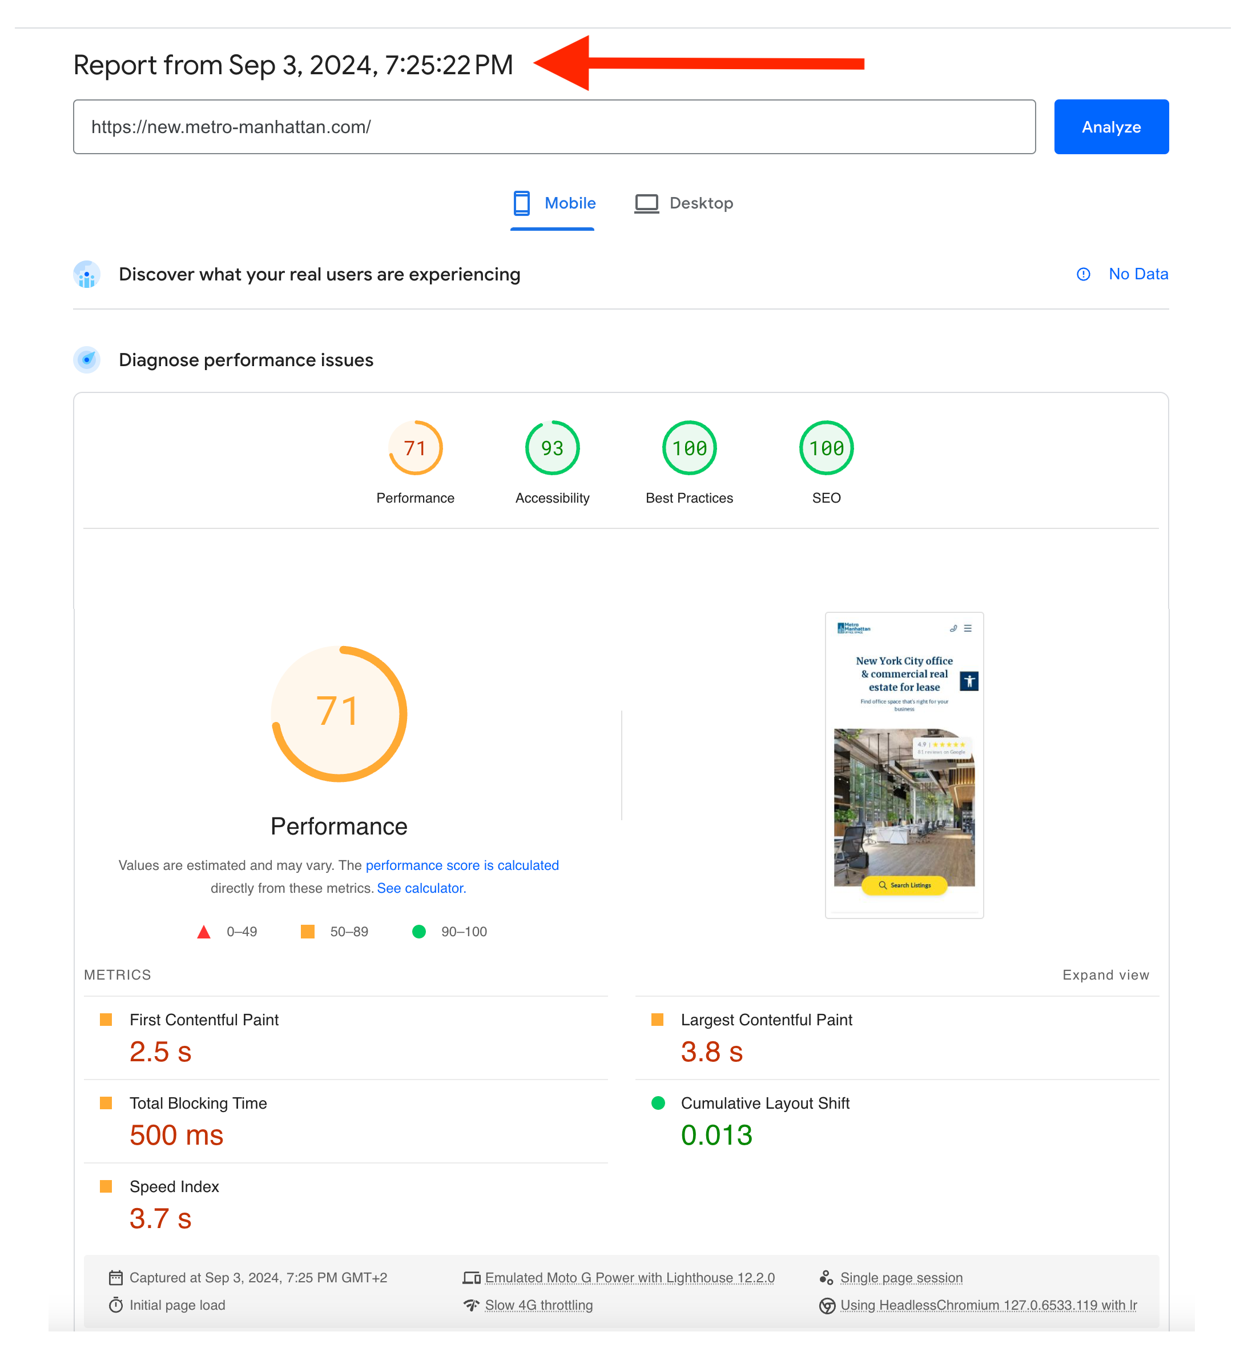Switch to the Desktop tab

684,203
